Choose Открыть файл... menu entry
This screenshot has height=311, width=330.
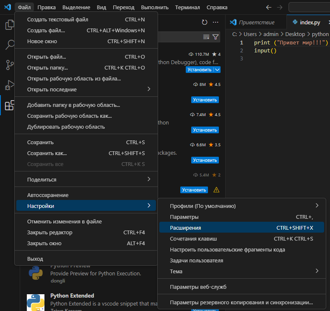click(86, 57)
